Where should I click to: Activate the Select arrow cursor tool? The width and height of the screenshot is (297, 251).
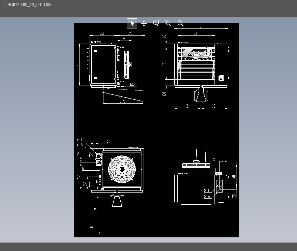(x=132, y=23)
